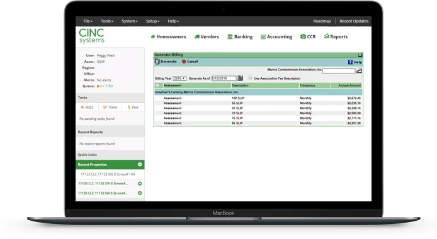437x239 pixels.
Task: Click the Generate As of date field
Action: [x=224, y=78]
